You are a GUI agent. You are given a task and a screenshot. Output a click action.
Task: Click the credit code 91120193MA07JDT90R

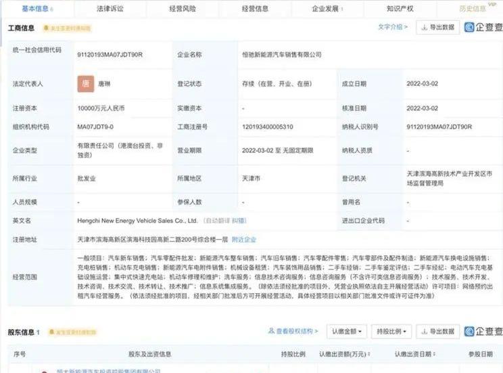click(x=110, y=55)
